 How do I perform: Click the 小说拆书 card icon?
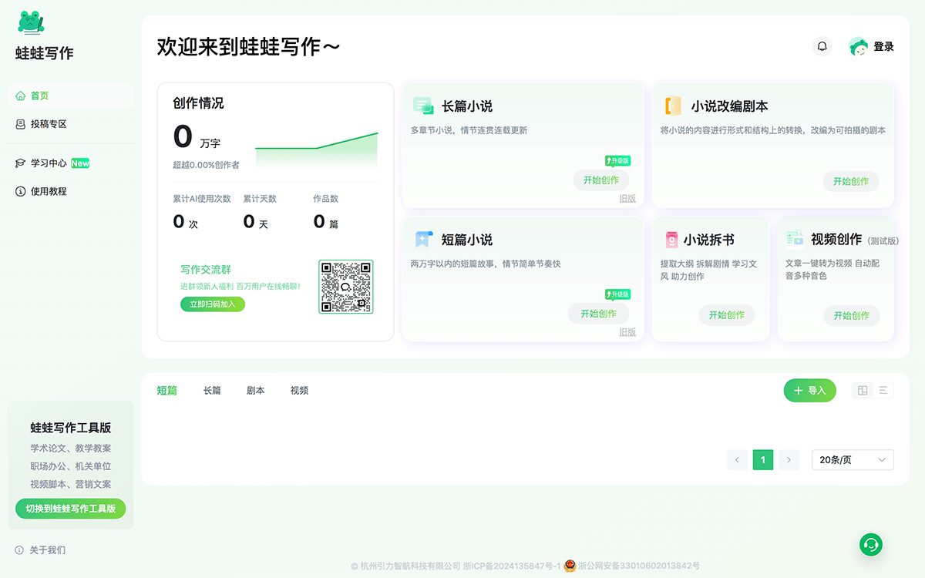[672, 240]
